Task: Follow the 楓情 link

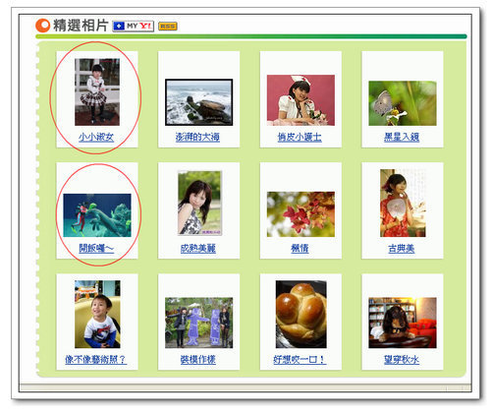Action: [x=300, y=248]
